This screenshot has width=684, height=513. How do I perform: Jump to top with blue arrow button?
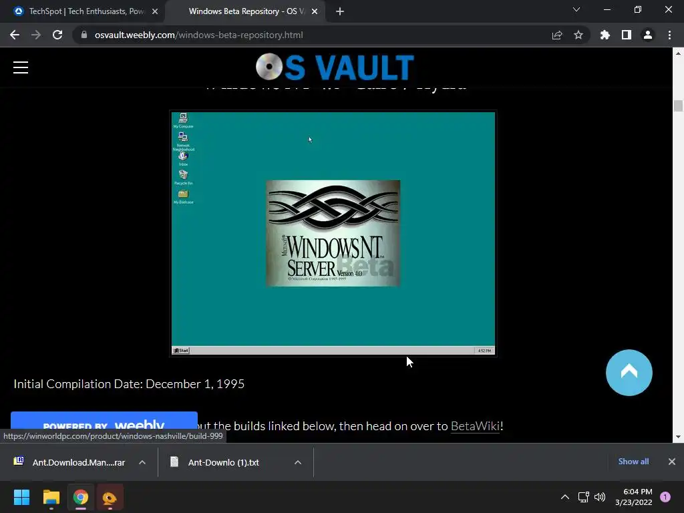[x=629, y=373]
